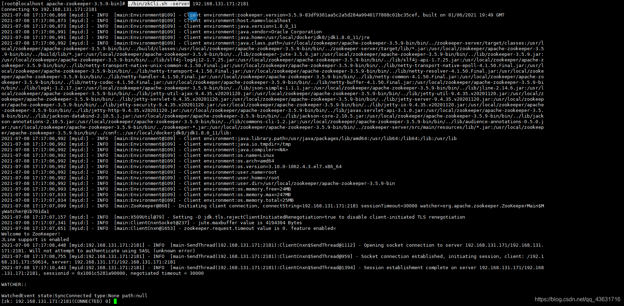Image resolution: width=624 pixels, height=306 pixels.
Task: Click 'yWatcher@1b701da1' continuation line
Action: coord(25,212)
